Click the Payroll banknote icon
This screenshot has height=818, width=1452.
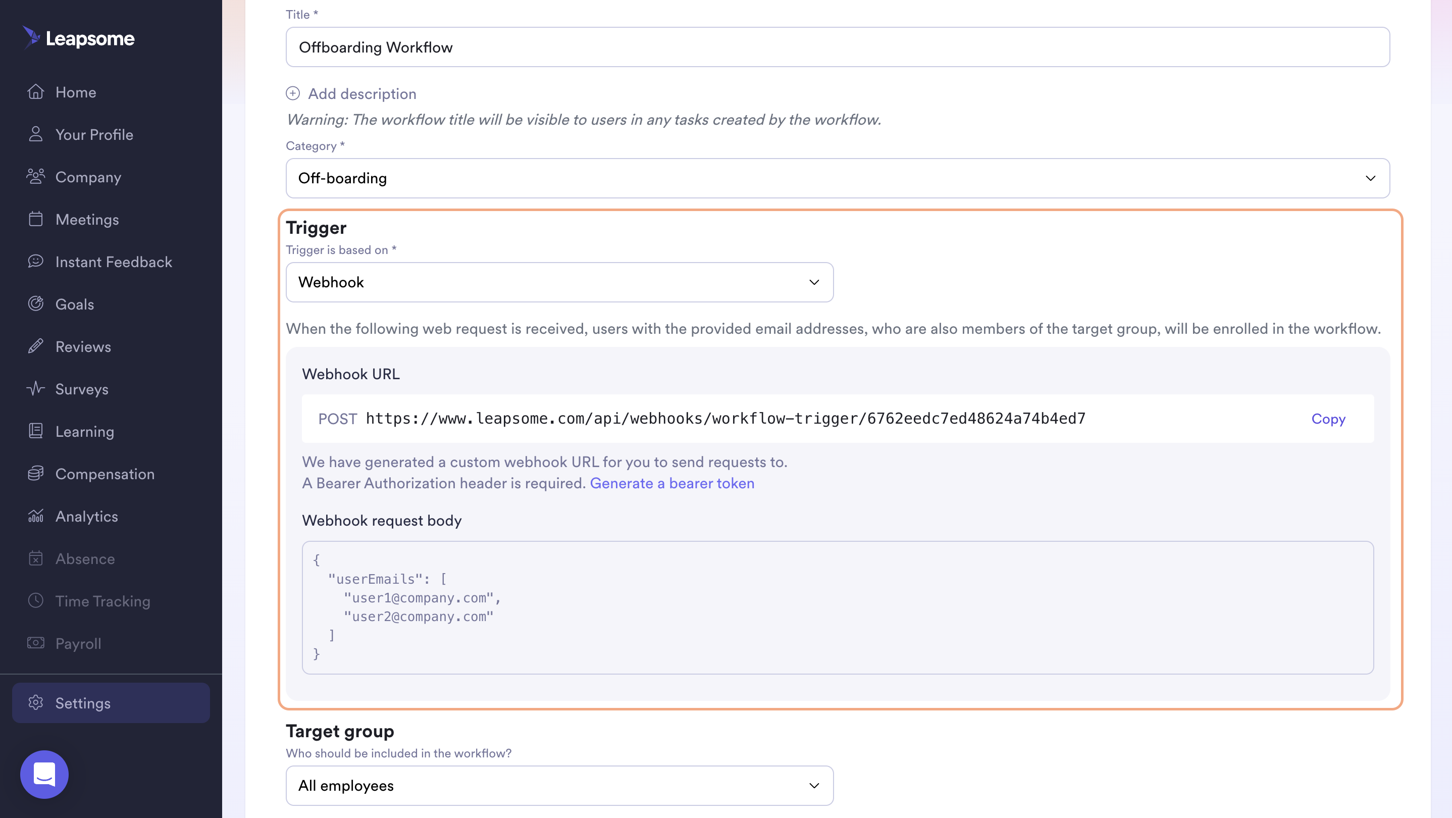click(35, 643)
